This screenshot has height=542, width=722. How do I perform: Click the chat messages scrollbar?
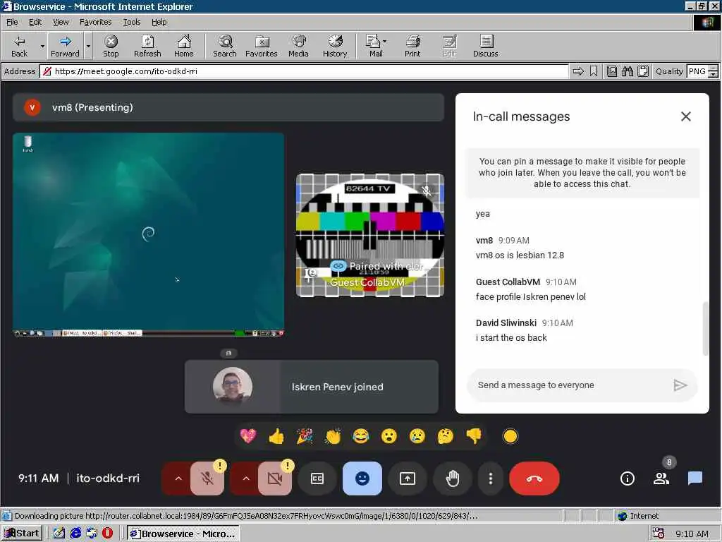coord(705,328)
